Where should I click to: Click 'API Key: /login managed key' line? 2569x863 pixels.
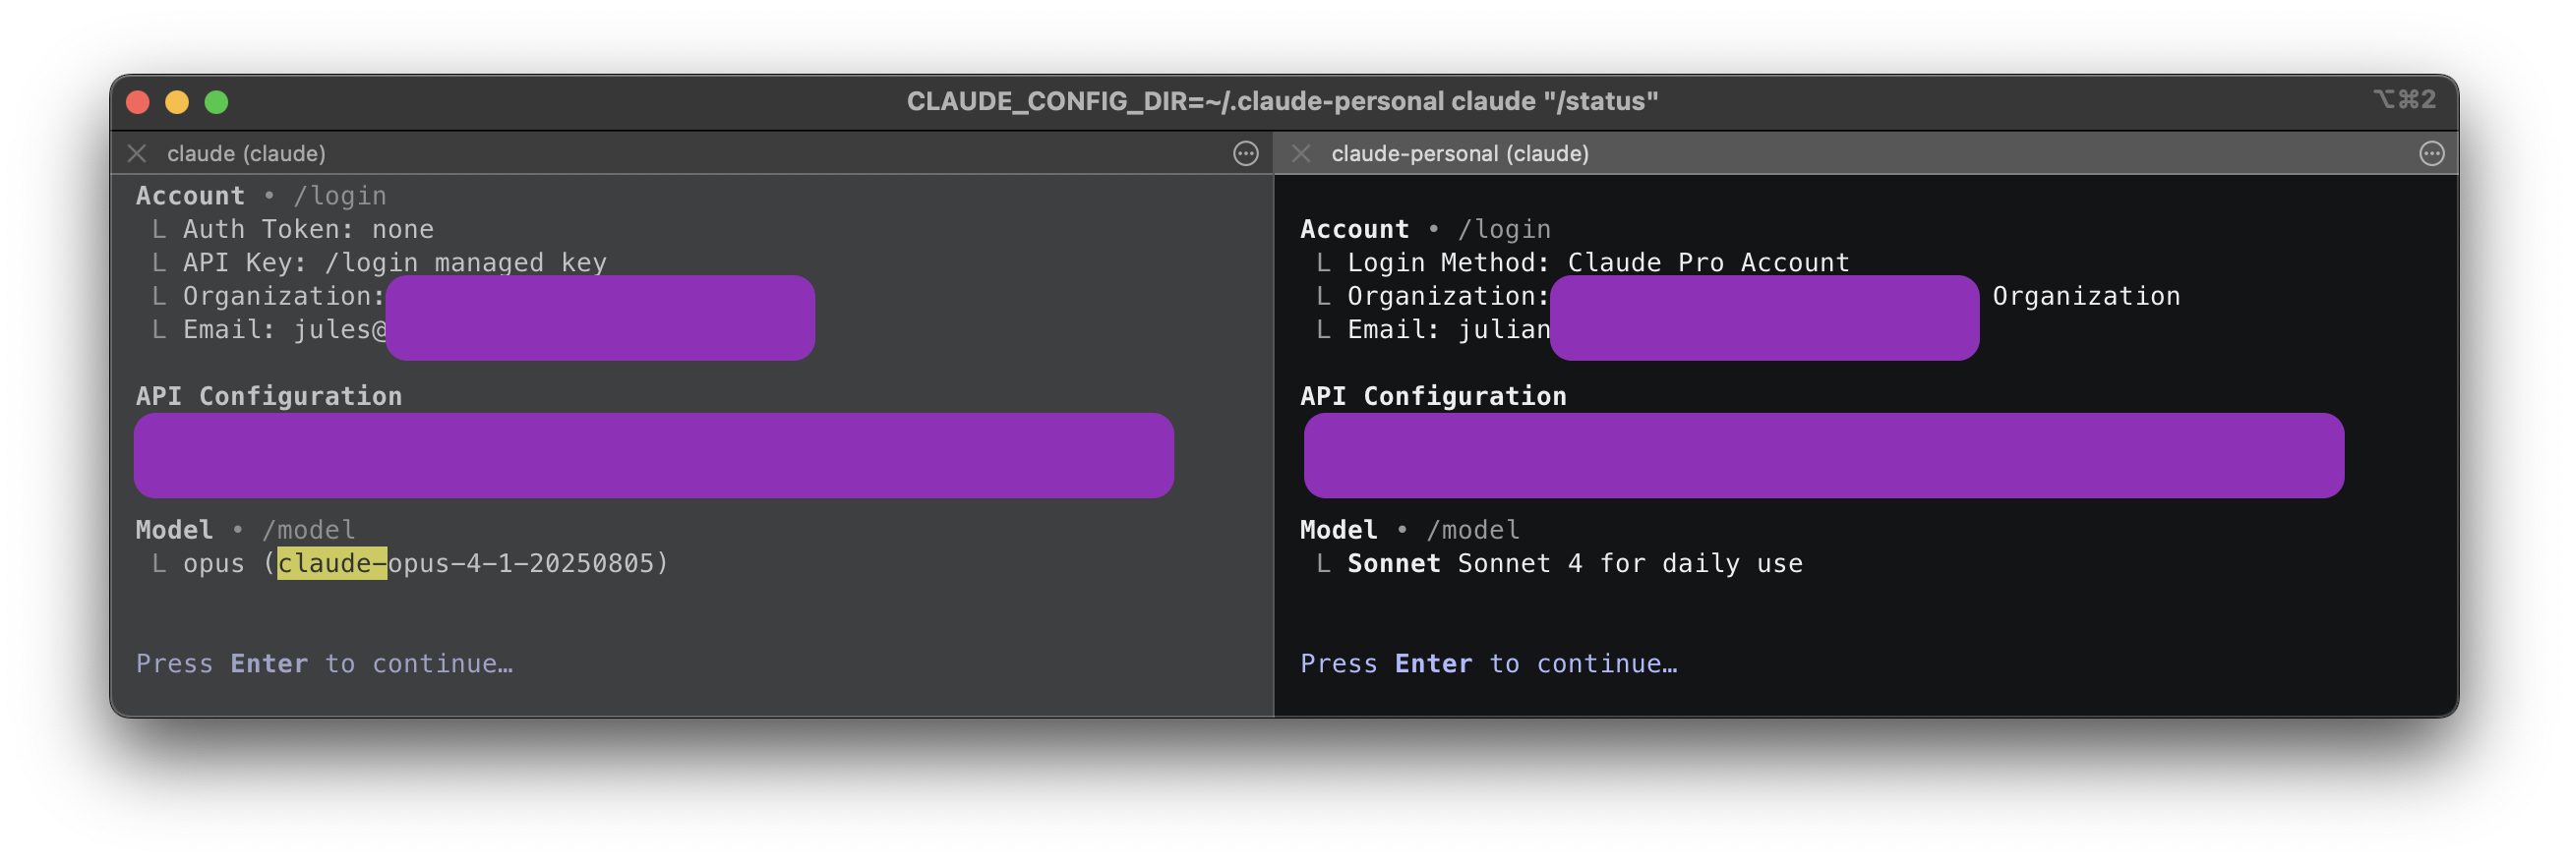point(395,263)
